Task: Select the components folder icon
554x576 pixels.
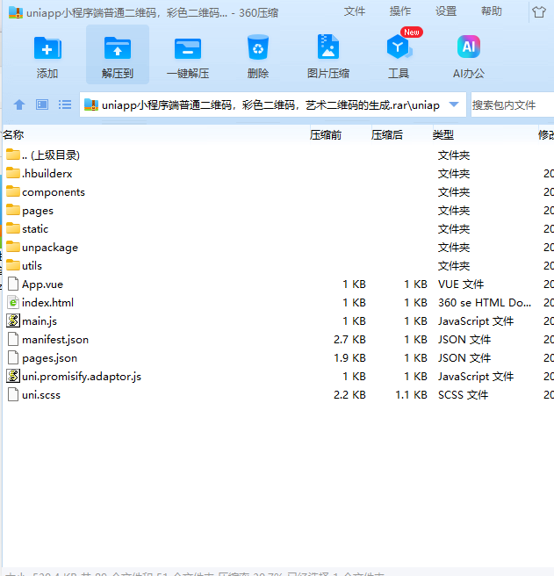Action: coord(13,191)
